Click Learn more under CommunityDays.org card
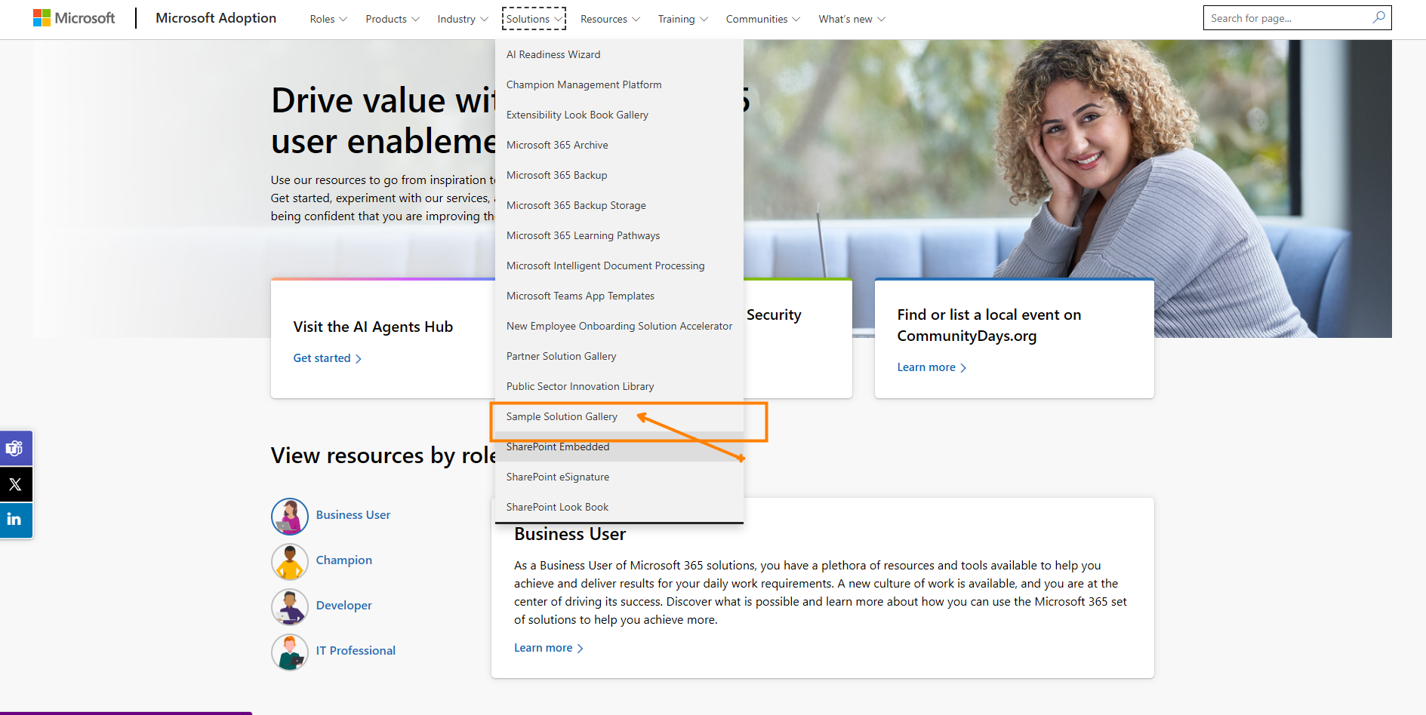Image resolution: width=1426 pixels, height=715 pixels. 932,367
